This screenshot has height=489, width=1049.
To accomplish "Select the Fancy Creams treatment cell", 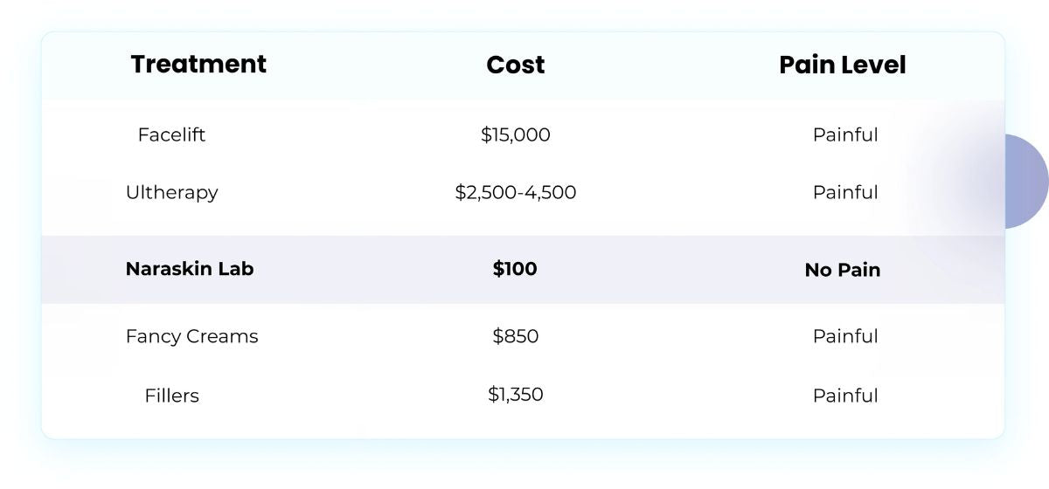I will [191, 337].
